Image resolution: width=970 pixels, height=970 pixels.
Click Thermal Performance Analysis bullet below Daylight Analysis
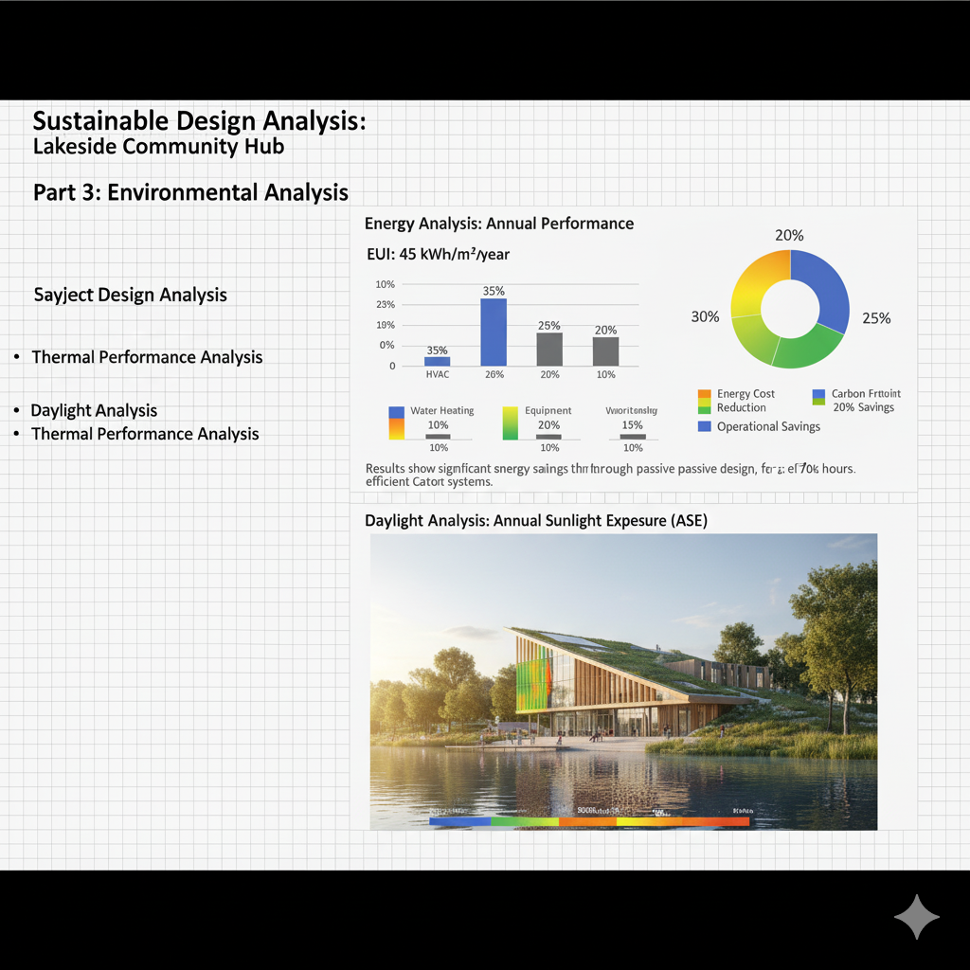click(x=145, y=434)
